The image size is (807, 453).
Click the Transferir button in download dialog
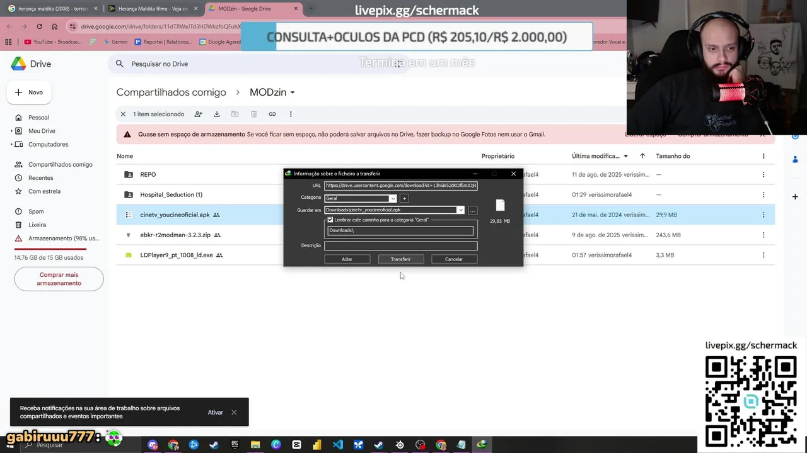point(400,259)
